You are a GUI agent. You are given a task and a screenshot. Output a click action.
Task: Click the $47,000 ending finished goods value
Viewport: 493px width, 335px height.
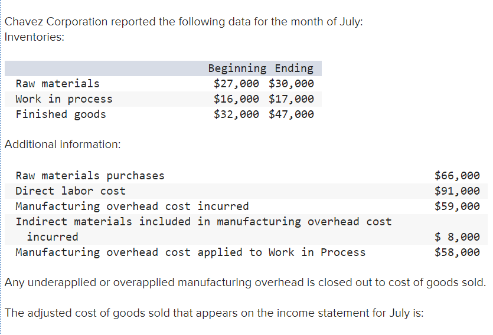coord(291,114)
